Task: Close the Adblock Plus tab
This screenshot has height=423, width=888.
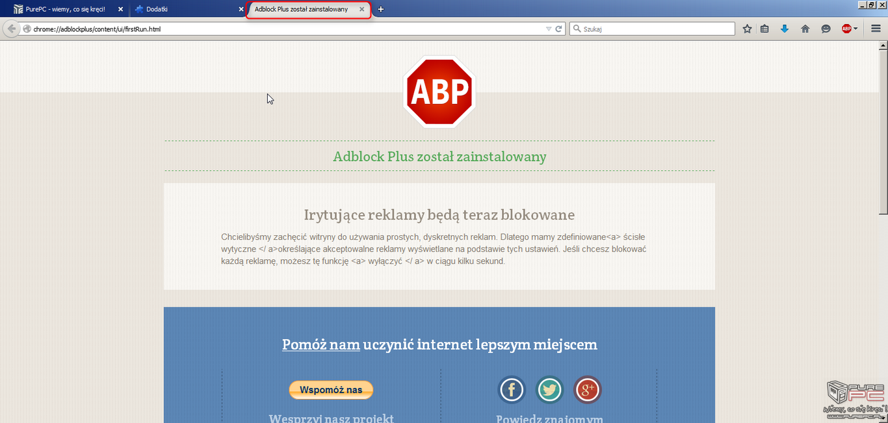Action: 362,9
